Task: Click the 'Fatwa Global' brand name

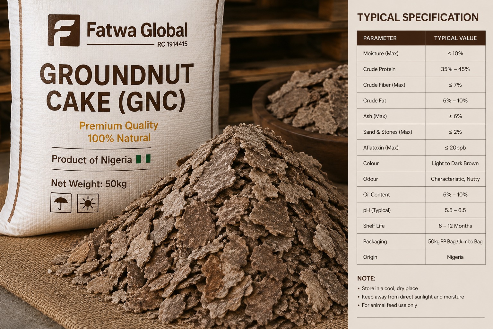Action: [137, 30]
